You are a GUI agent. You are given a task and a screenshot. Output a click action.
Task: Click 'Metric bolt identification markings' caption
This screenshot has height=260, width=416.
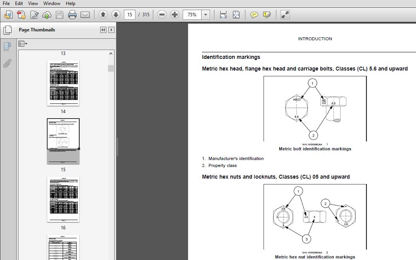(x=315, y=149)
